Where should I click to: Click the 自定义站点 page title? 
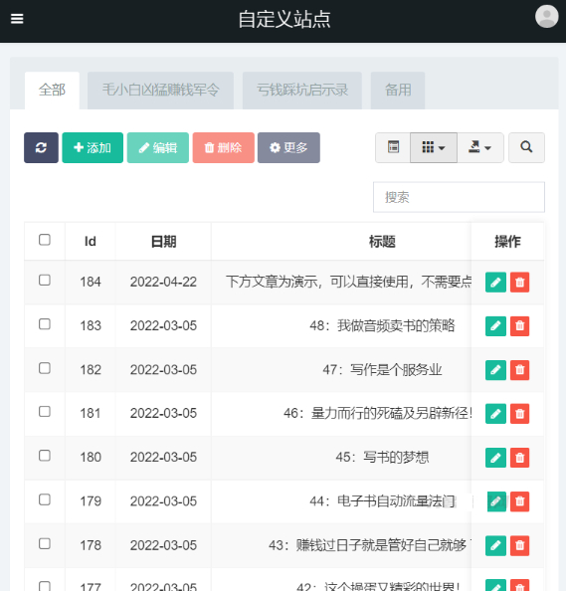coord(284,19)
